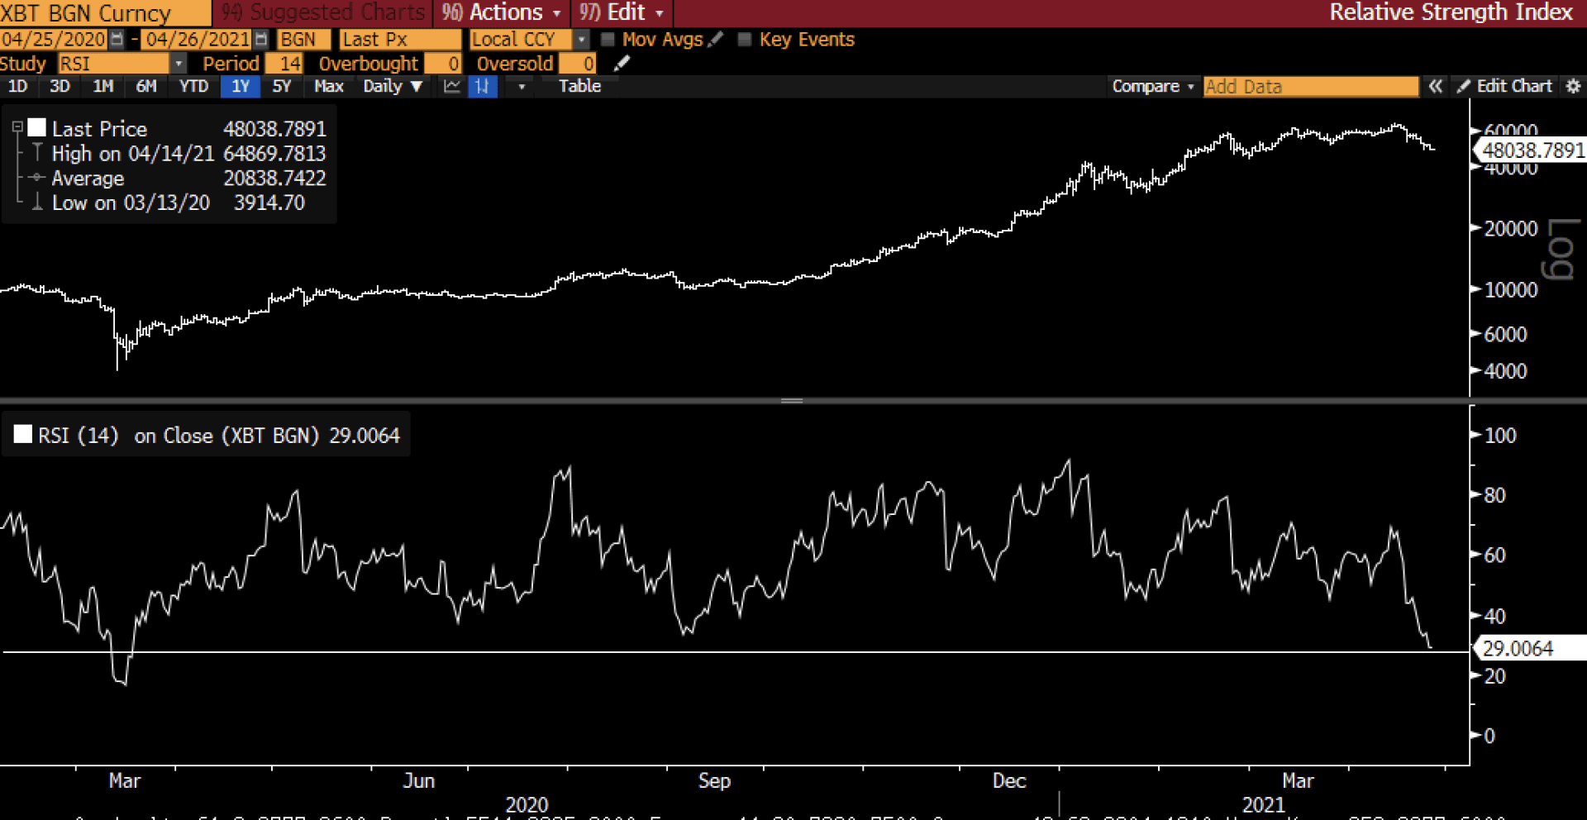
Task: Switch to line chart type icon
Action: (x=451, y=86)
